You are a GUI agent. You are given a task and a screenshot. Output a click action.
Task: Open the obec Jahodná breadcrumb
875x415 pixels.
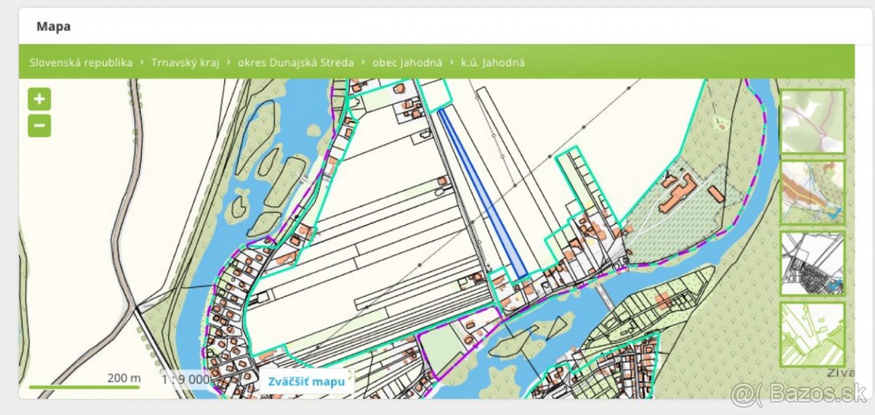407,63
